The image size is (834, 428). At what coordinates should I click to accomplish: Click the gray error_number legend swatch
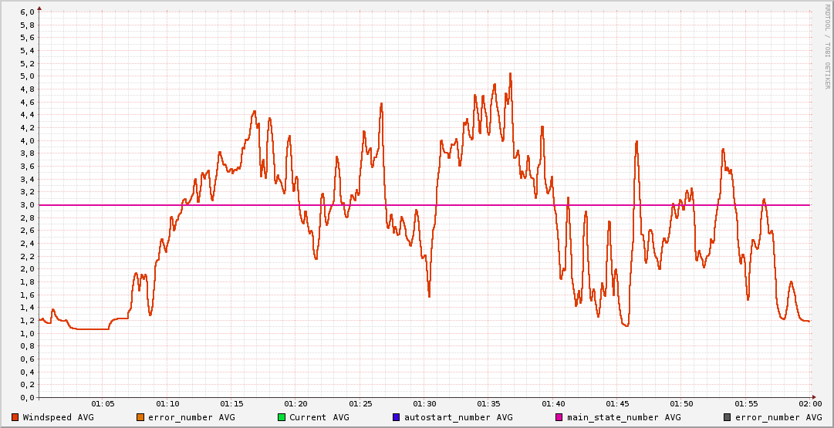tap(728, 417)
